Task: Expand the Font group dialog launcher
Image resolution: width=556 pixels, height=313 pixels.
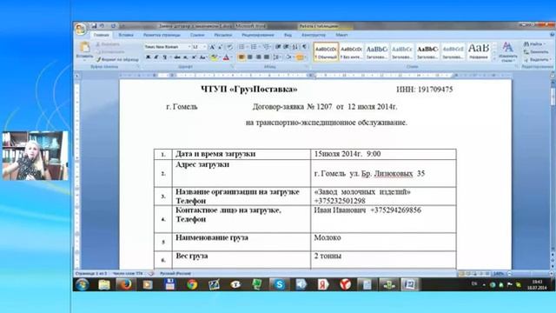Action: (x=233, y=66)
